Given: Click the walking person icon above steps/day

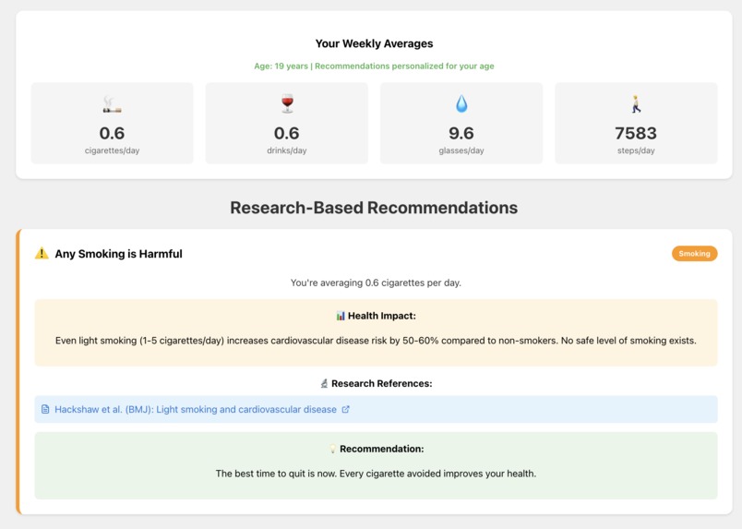Looking at the screenshot, I should click(x=636, y=103).
